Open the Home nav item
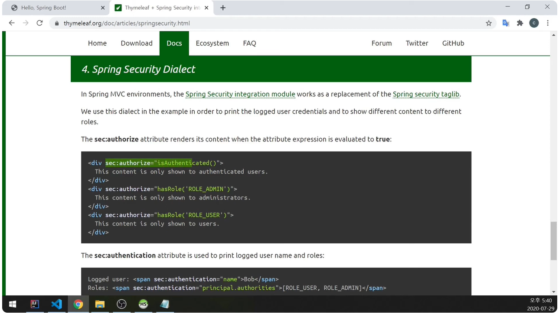This screenshot has width=559, height=314. click(97, 43)
